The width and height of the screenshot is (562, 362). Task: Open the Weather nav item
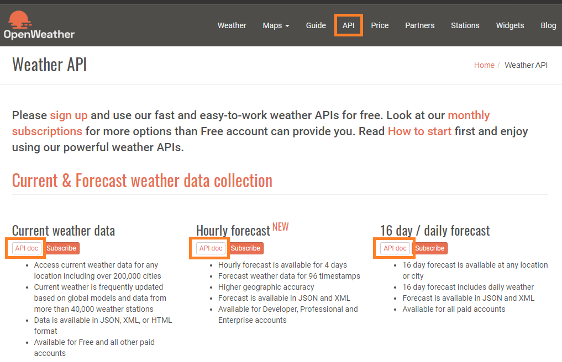(232, 25)
